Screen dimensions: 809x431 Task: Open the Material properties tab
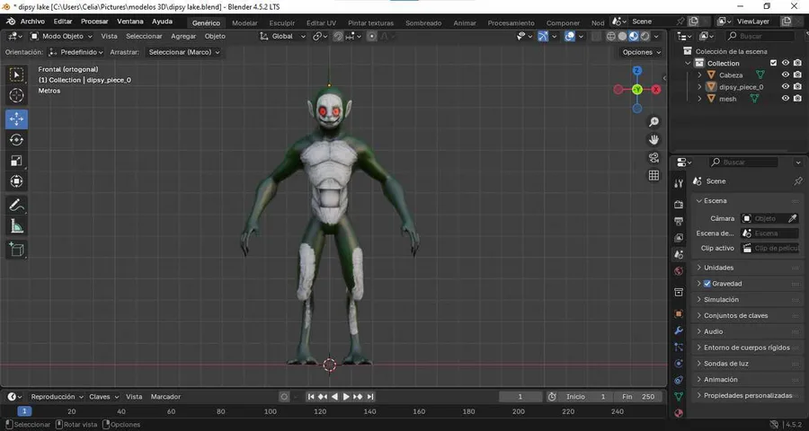click(679, 413)
